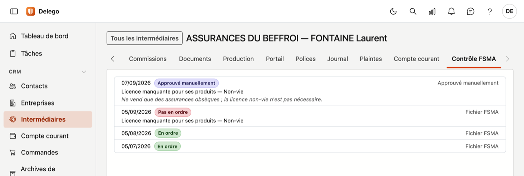Open Entreprises in sidebar
This screenshot has height=176, width=524.
pos(37,103)
